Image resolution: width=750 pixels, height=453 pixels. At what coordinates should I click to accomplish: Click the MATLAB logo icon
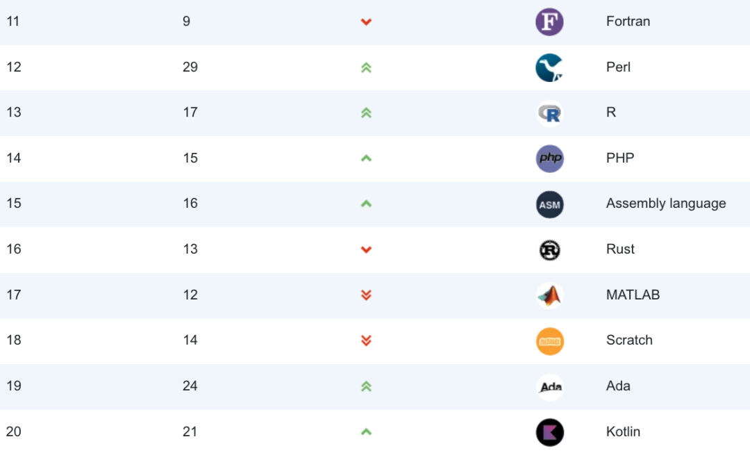549,295
